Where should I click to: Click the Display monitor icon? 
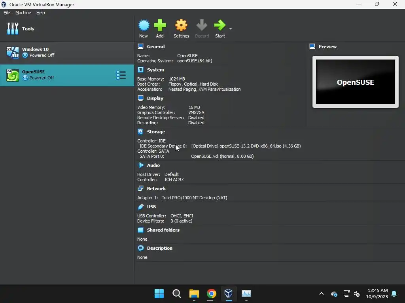(x=140, y=98)
